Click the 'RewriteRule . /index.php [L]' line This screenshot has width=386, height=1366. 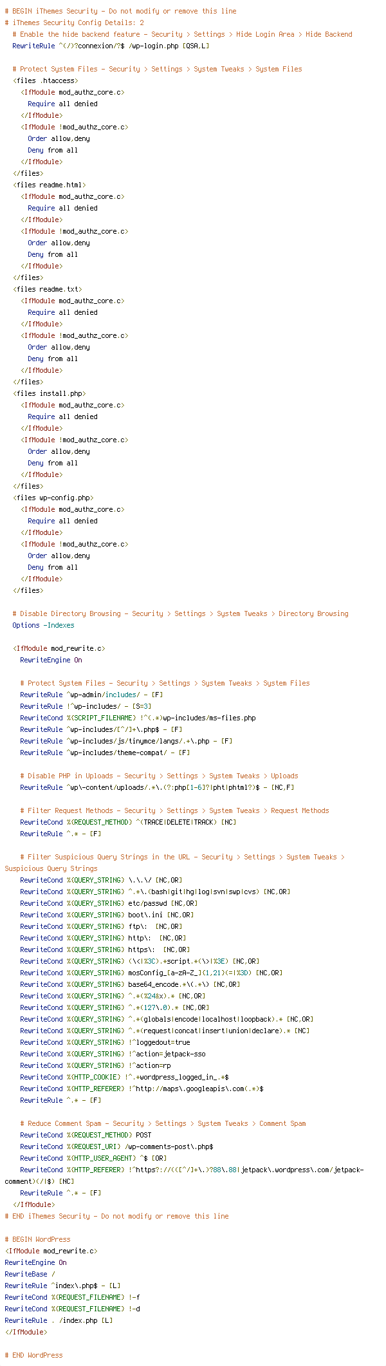click(59, 1320)
